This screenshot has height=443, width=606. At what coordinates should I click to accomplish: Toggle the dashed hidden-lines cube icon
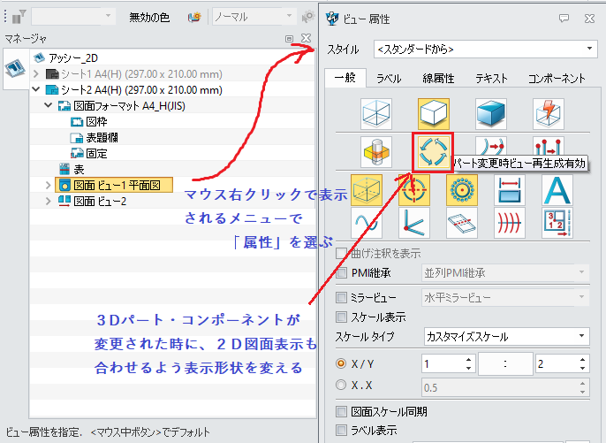tap(367, 190)
